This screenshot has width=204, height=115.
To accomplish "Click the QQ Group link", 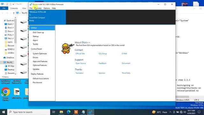I will pyautogui.click(x=103, y=54).
